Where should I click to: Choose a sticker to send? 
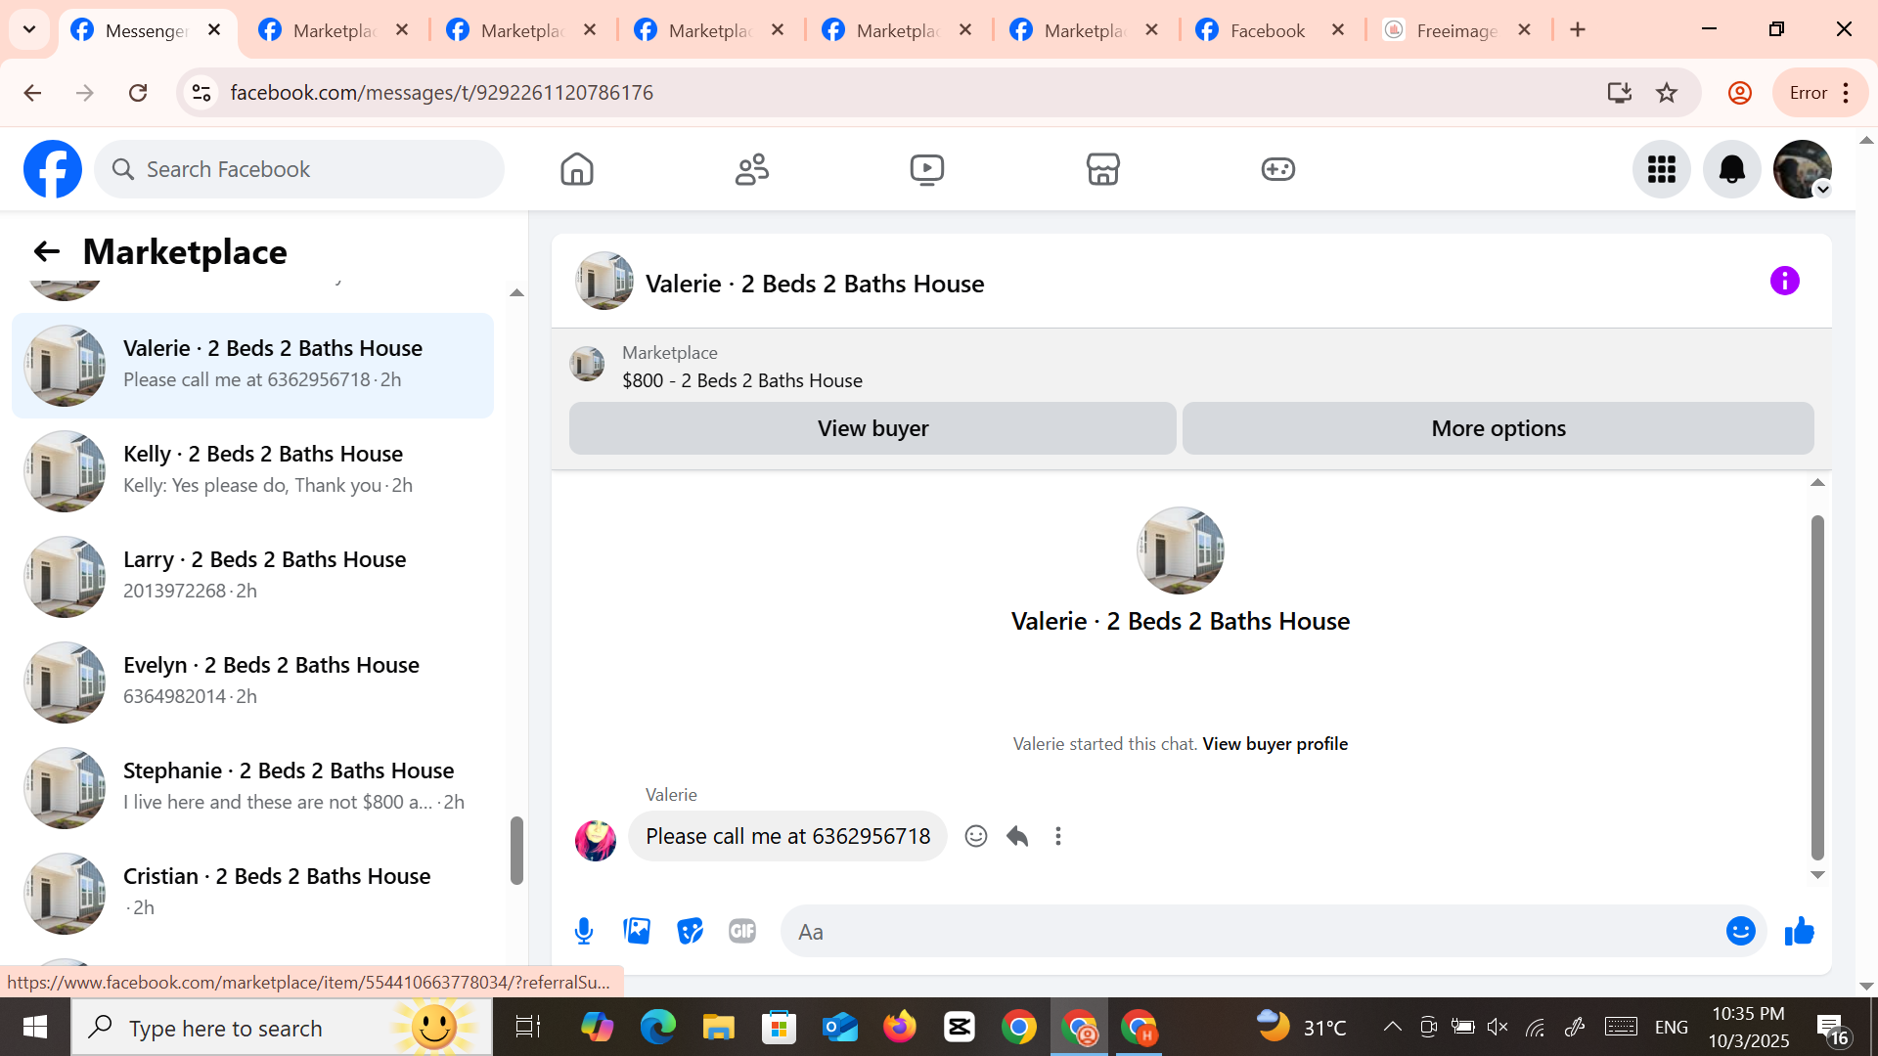tap(690, 932)
